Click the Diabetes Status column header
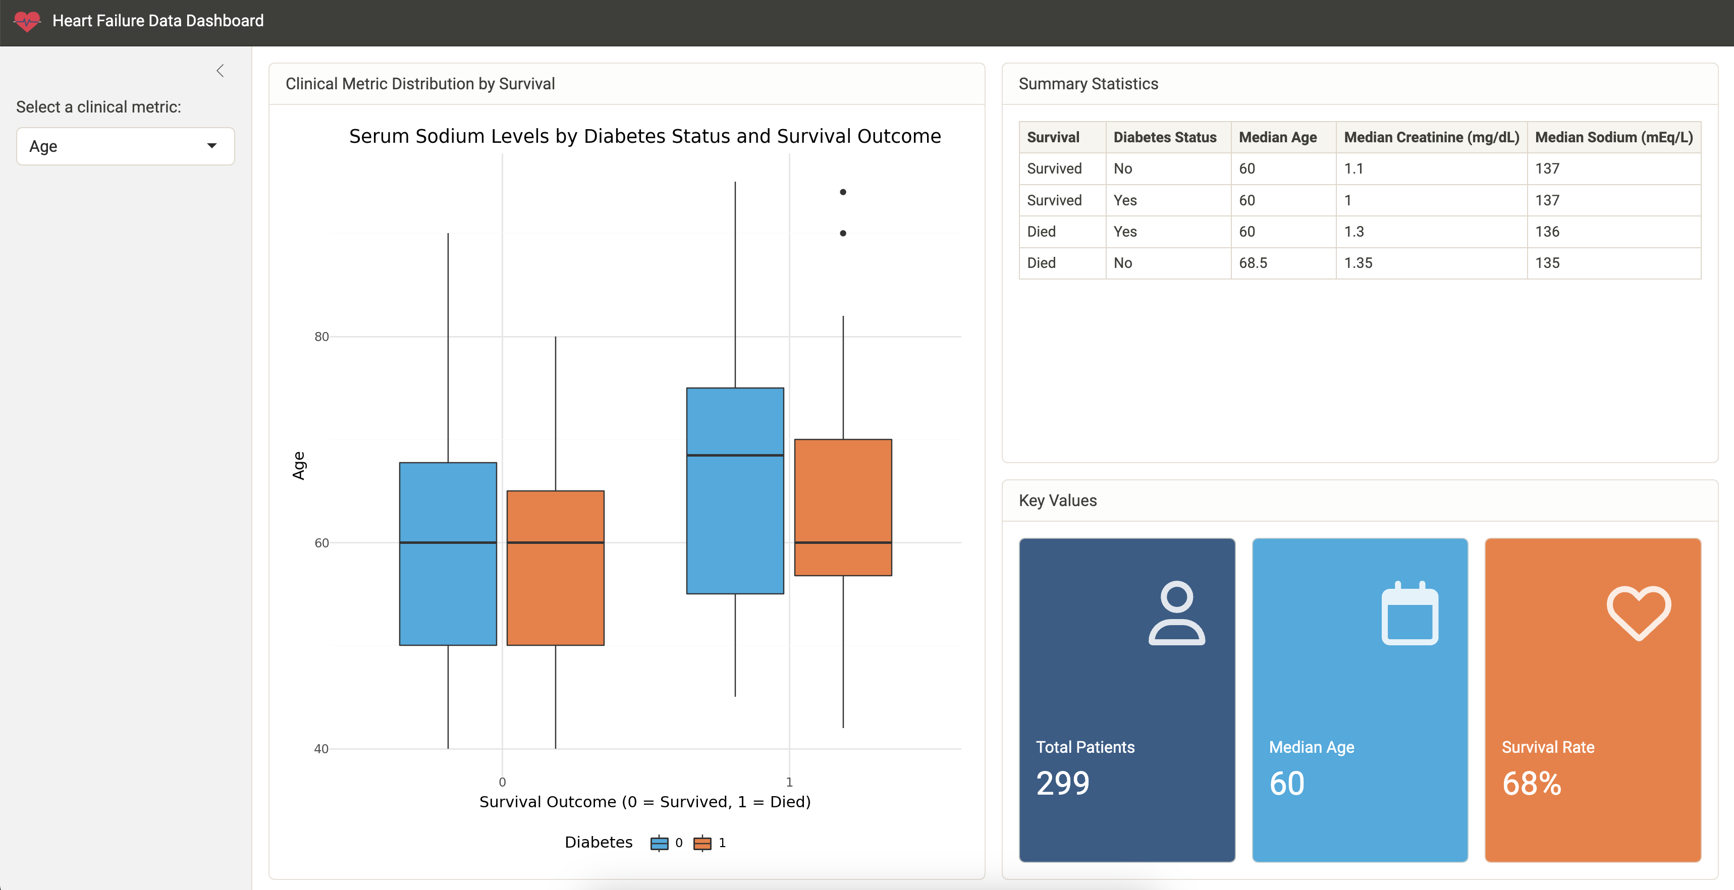The width and height of the screenshot is (1734, 890). tap(1165, 137)
